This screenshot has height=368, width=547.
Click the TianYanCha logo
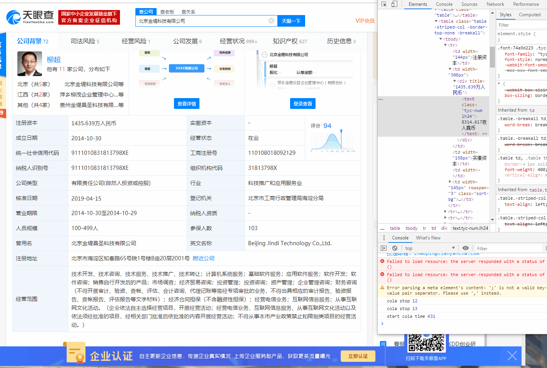[x=30, y=17]
